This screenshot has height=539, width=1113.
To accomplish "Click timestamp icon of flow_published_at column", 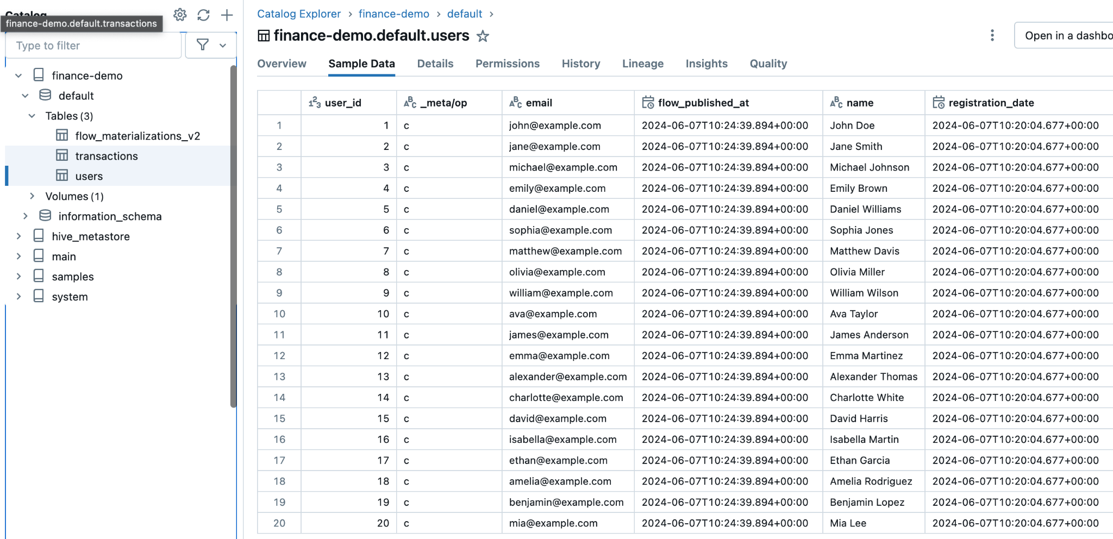I will (648, 102).
